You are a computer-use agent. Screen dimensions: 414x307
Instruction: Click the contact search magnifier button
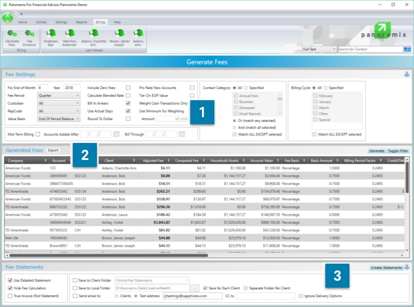click(407, 49)
